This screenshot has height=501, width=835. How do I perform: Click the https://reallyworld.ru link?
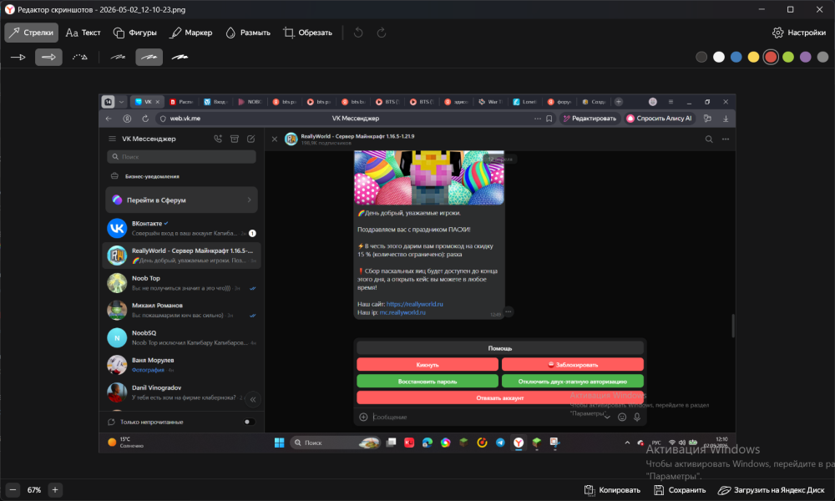tap(414, 304)
